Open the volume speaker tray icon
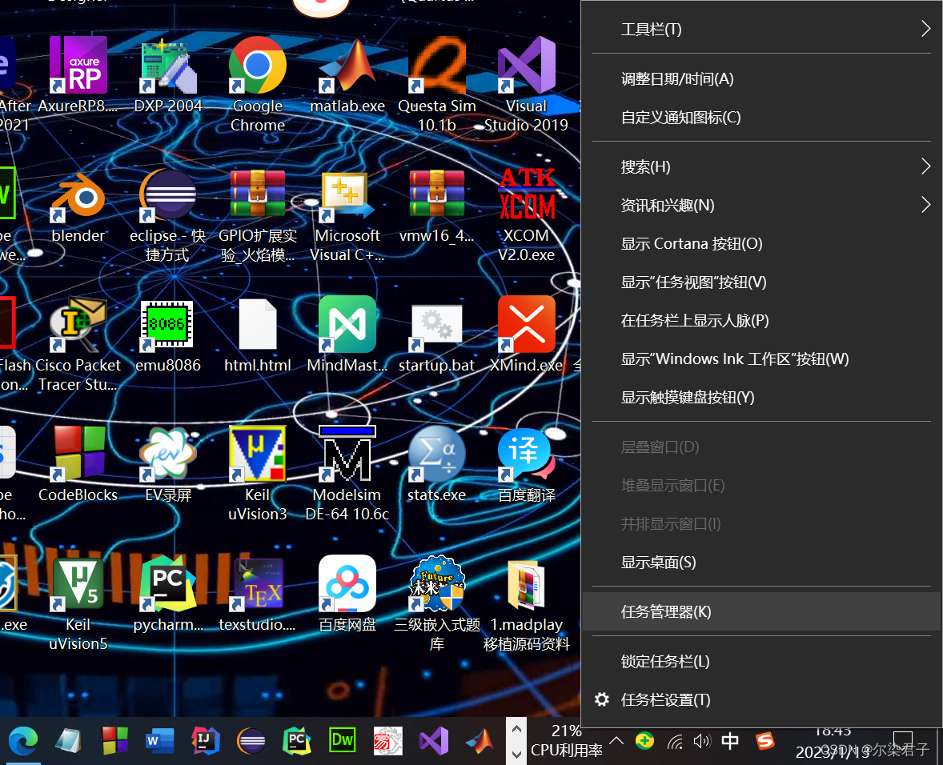The image size is (943, 765). (x=702, y=741)
